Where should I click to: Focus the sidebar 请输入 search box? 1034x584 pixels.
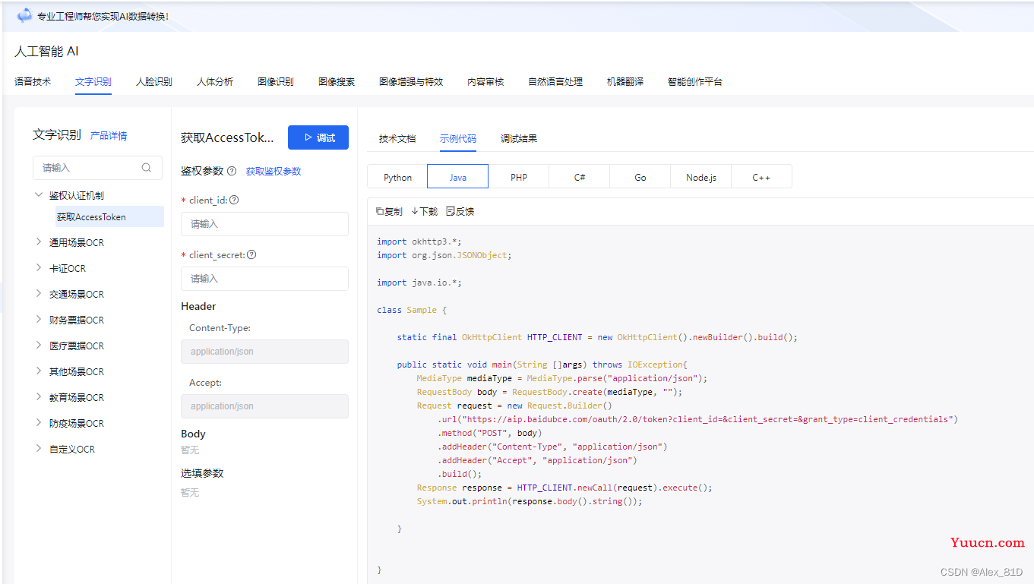point(97,168)
